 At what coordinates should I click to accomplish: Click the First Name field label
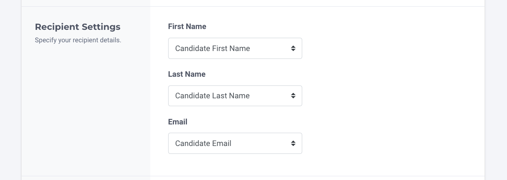[187, 27]
